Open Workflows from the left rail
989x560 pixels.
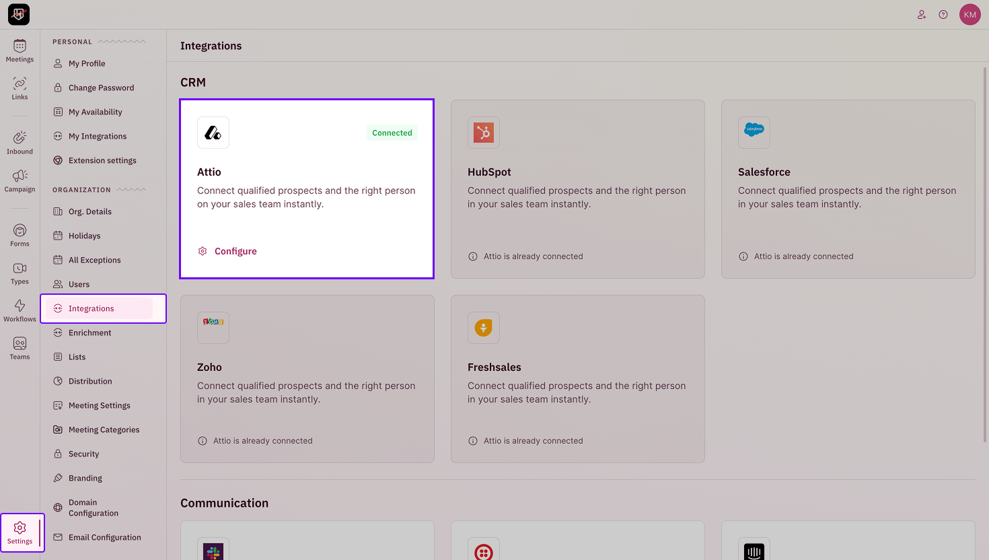point(20,311)
